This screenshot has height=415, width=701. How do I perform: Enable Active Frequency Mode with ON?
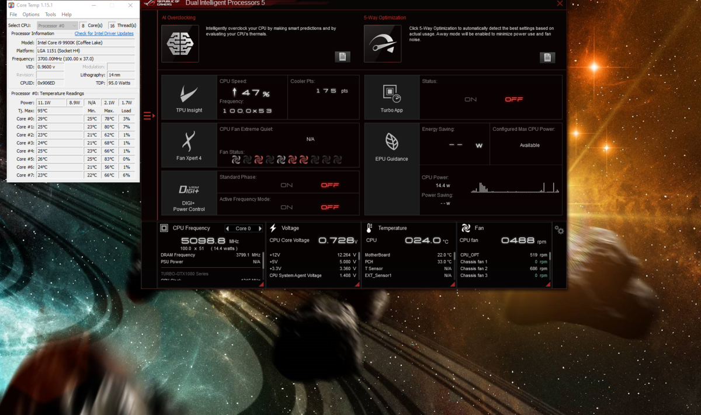tap(286, 207)
